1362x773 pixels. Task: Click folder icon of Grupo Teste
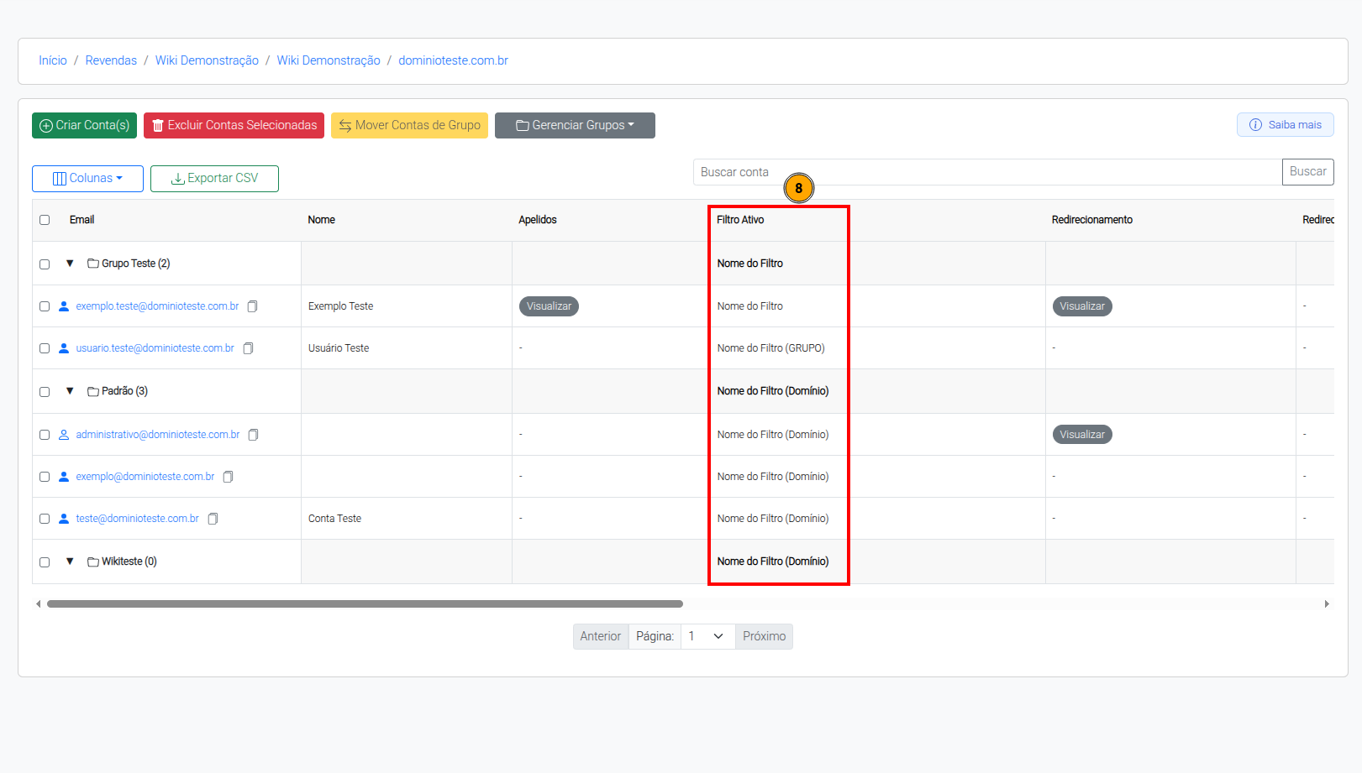click(x=93, y=264)
